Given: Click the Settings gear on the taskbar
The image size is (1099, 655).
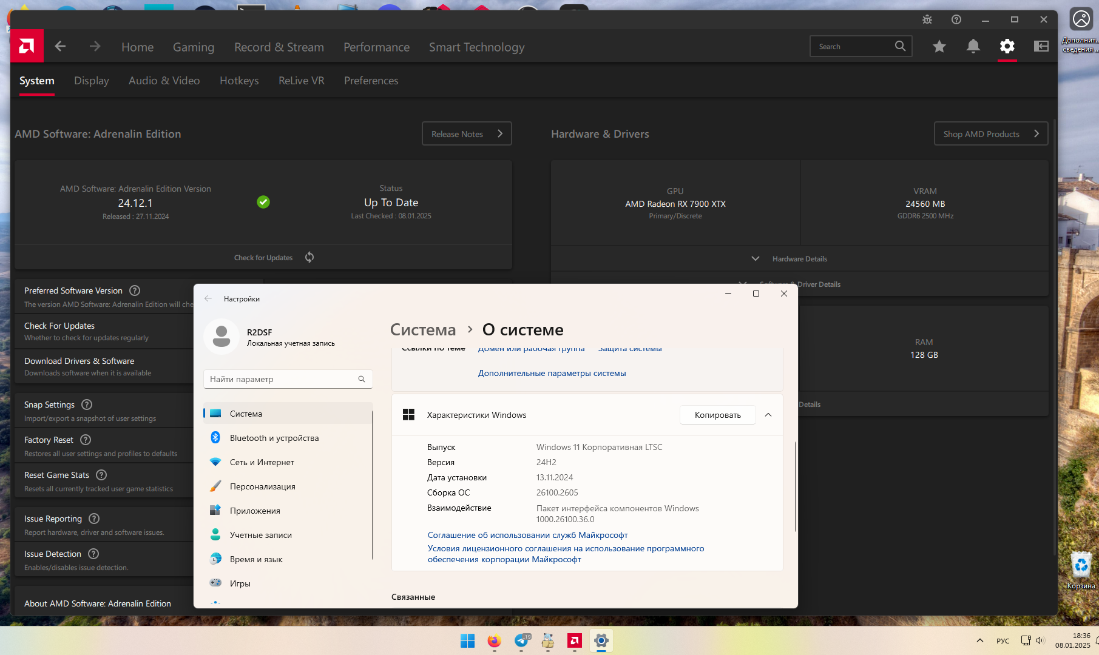Looking at the screenshot, I should [x=601, y=640].
